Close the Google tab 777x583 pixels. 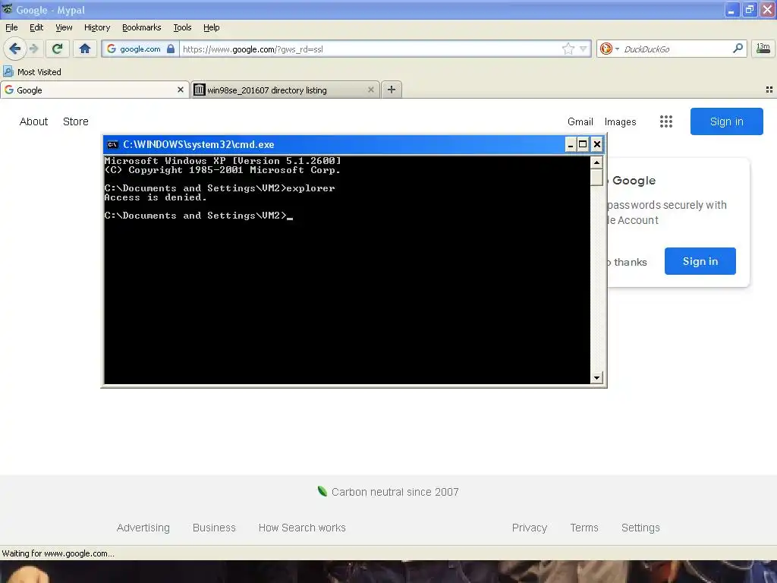pos(181,90)
